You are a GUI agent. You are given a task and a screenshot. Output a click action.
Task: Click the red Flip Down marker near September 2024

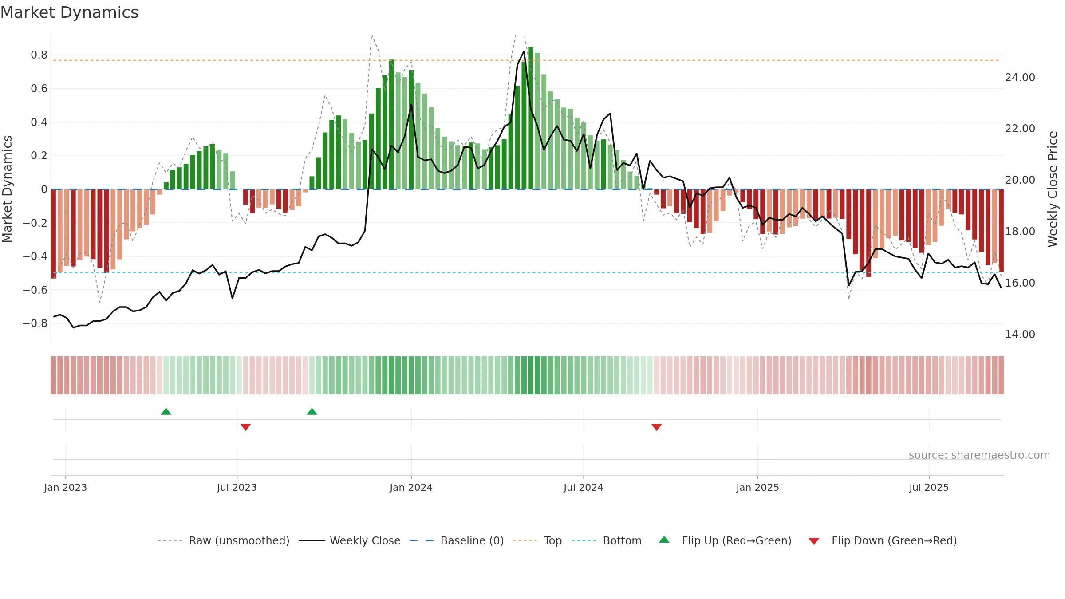[657, 427]
